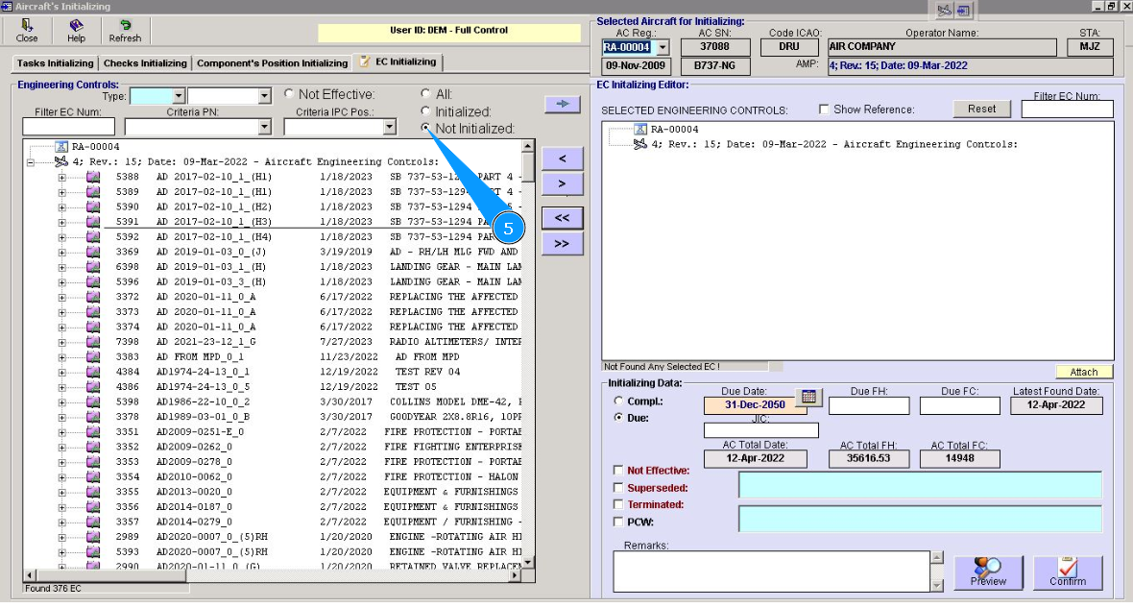
Task: Click the Close toolbar icon
Action: (x=27, y=30)
